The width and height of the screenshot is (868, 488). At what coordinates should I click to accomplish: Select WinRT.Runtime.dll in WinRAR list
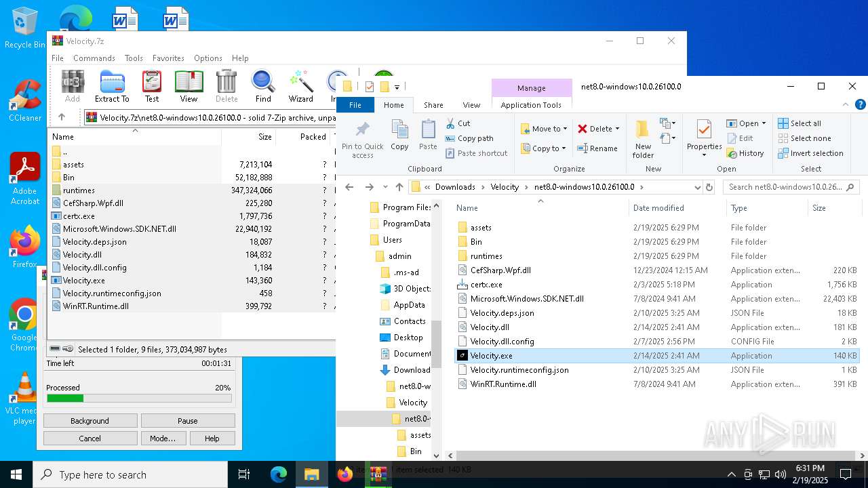coord(96,306)
